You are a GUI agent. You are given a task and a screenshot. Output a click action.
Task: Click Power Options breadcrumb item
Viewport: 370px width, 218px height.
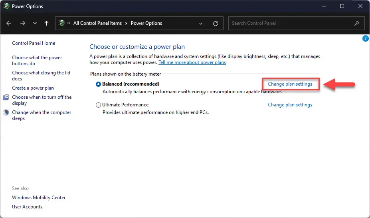146,23
